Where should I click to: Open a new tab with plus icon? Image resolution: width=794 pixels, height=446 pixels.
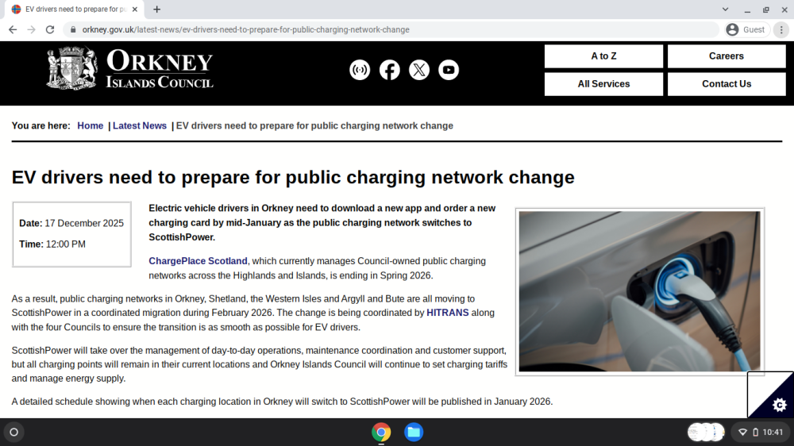click(x=157, y=9)
